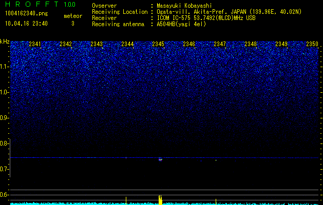Click the 2348 time marker

coord(251,44)
